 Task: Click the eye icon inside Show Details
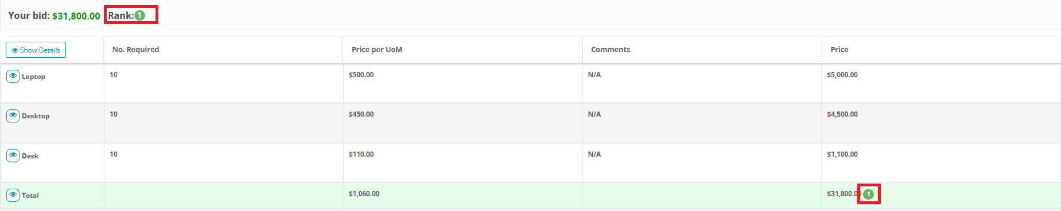point(15,50)
